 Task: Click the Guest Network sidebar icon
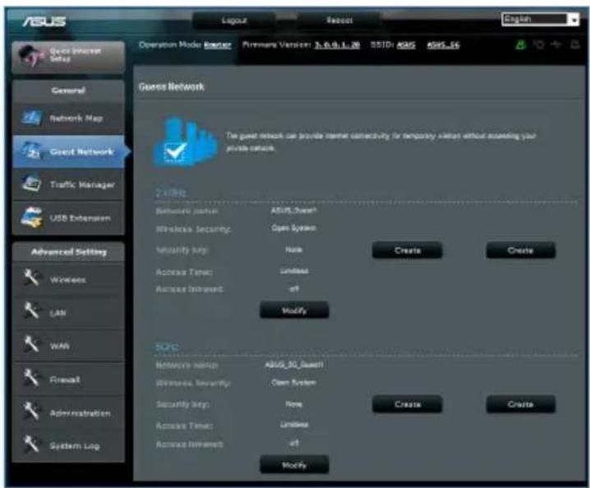tap(31, 150)
